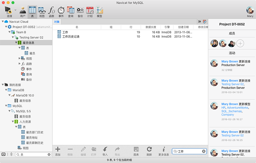The image size is (256, 163).
Task: Select the MariaDB 10.0 connection
Action: tap(23, 95)
